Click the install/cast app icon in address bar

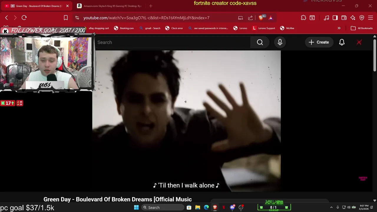(x=241, y=18)
